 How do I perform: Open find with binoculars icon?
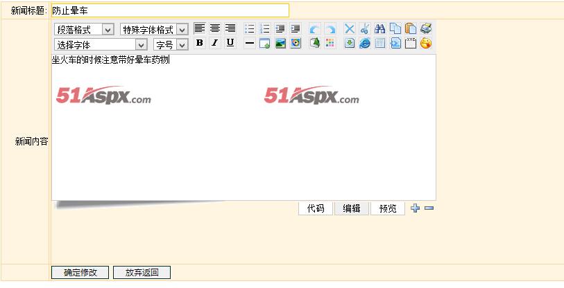point(380,28)
